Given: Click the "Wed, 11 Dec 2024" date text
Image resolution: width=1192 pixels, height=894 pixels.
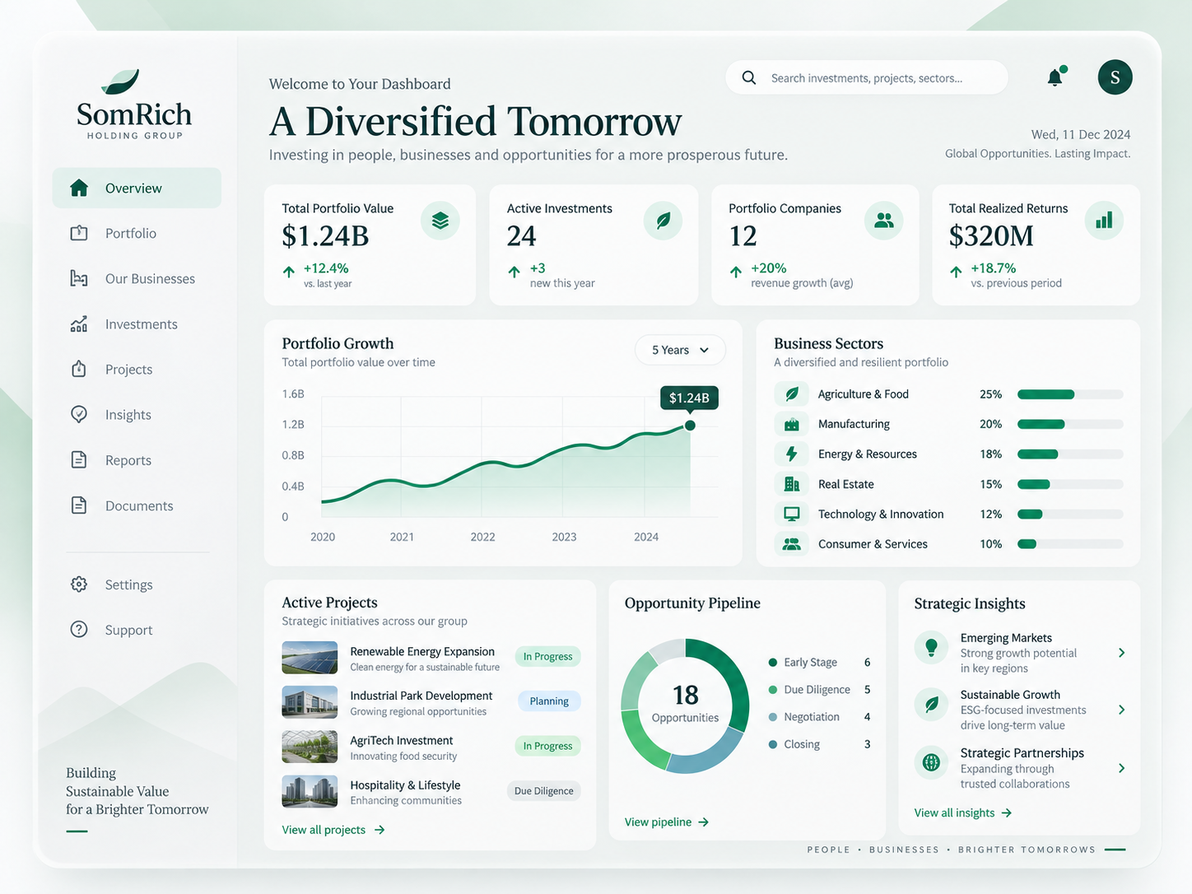Looking at the screenshot, I should [x=1081, y=134].
